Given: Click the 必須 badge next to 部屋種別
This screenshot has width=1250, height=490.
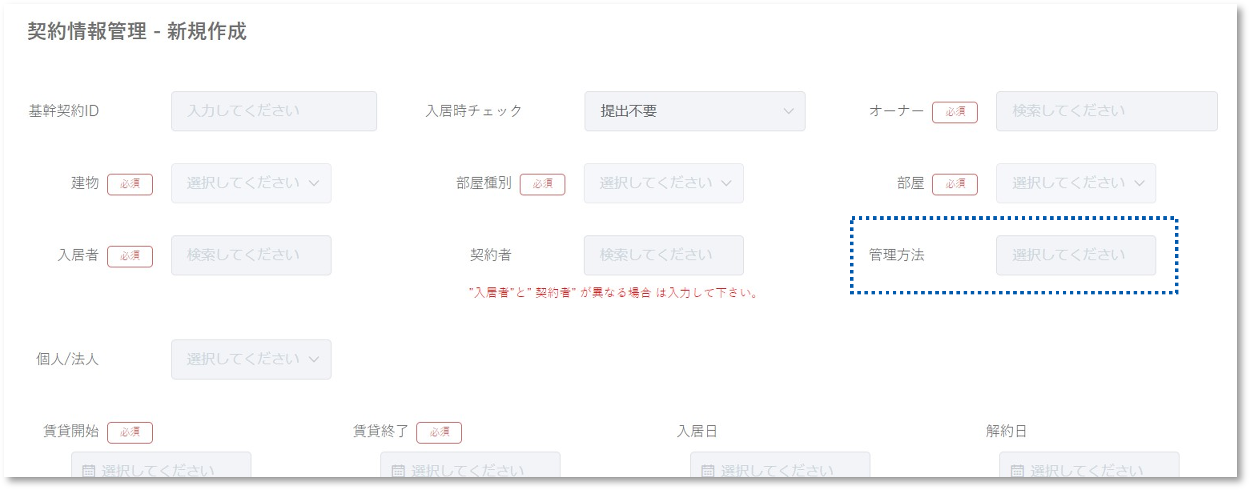Looking at the screenshot, I should [542, 185].
